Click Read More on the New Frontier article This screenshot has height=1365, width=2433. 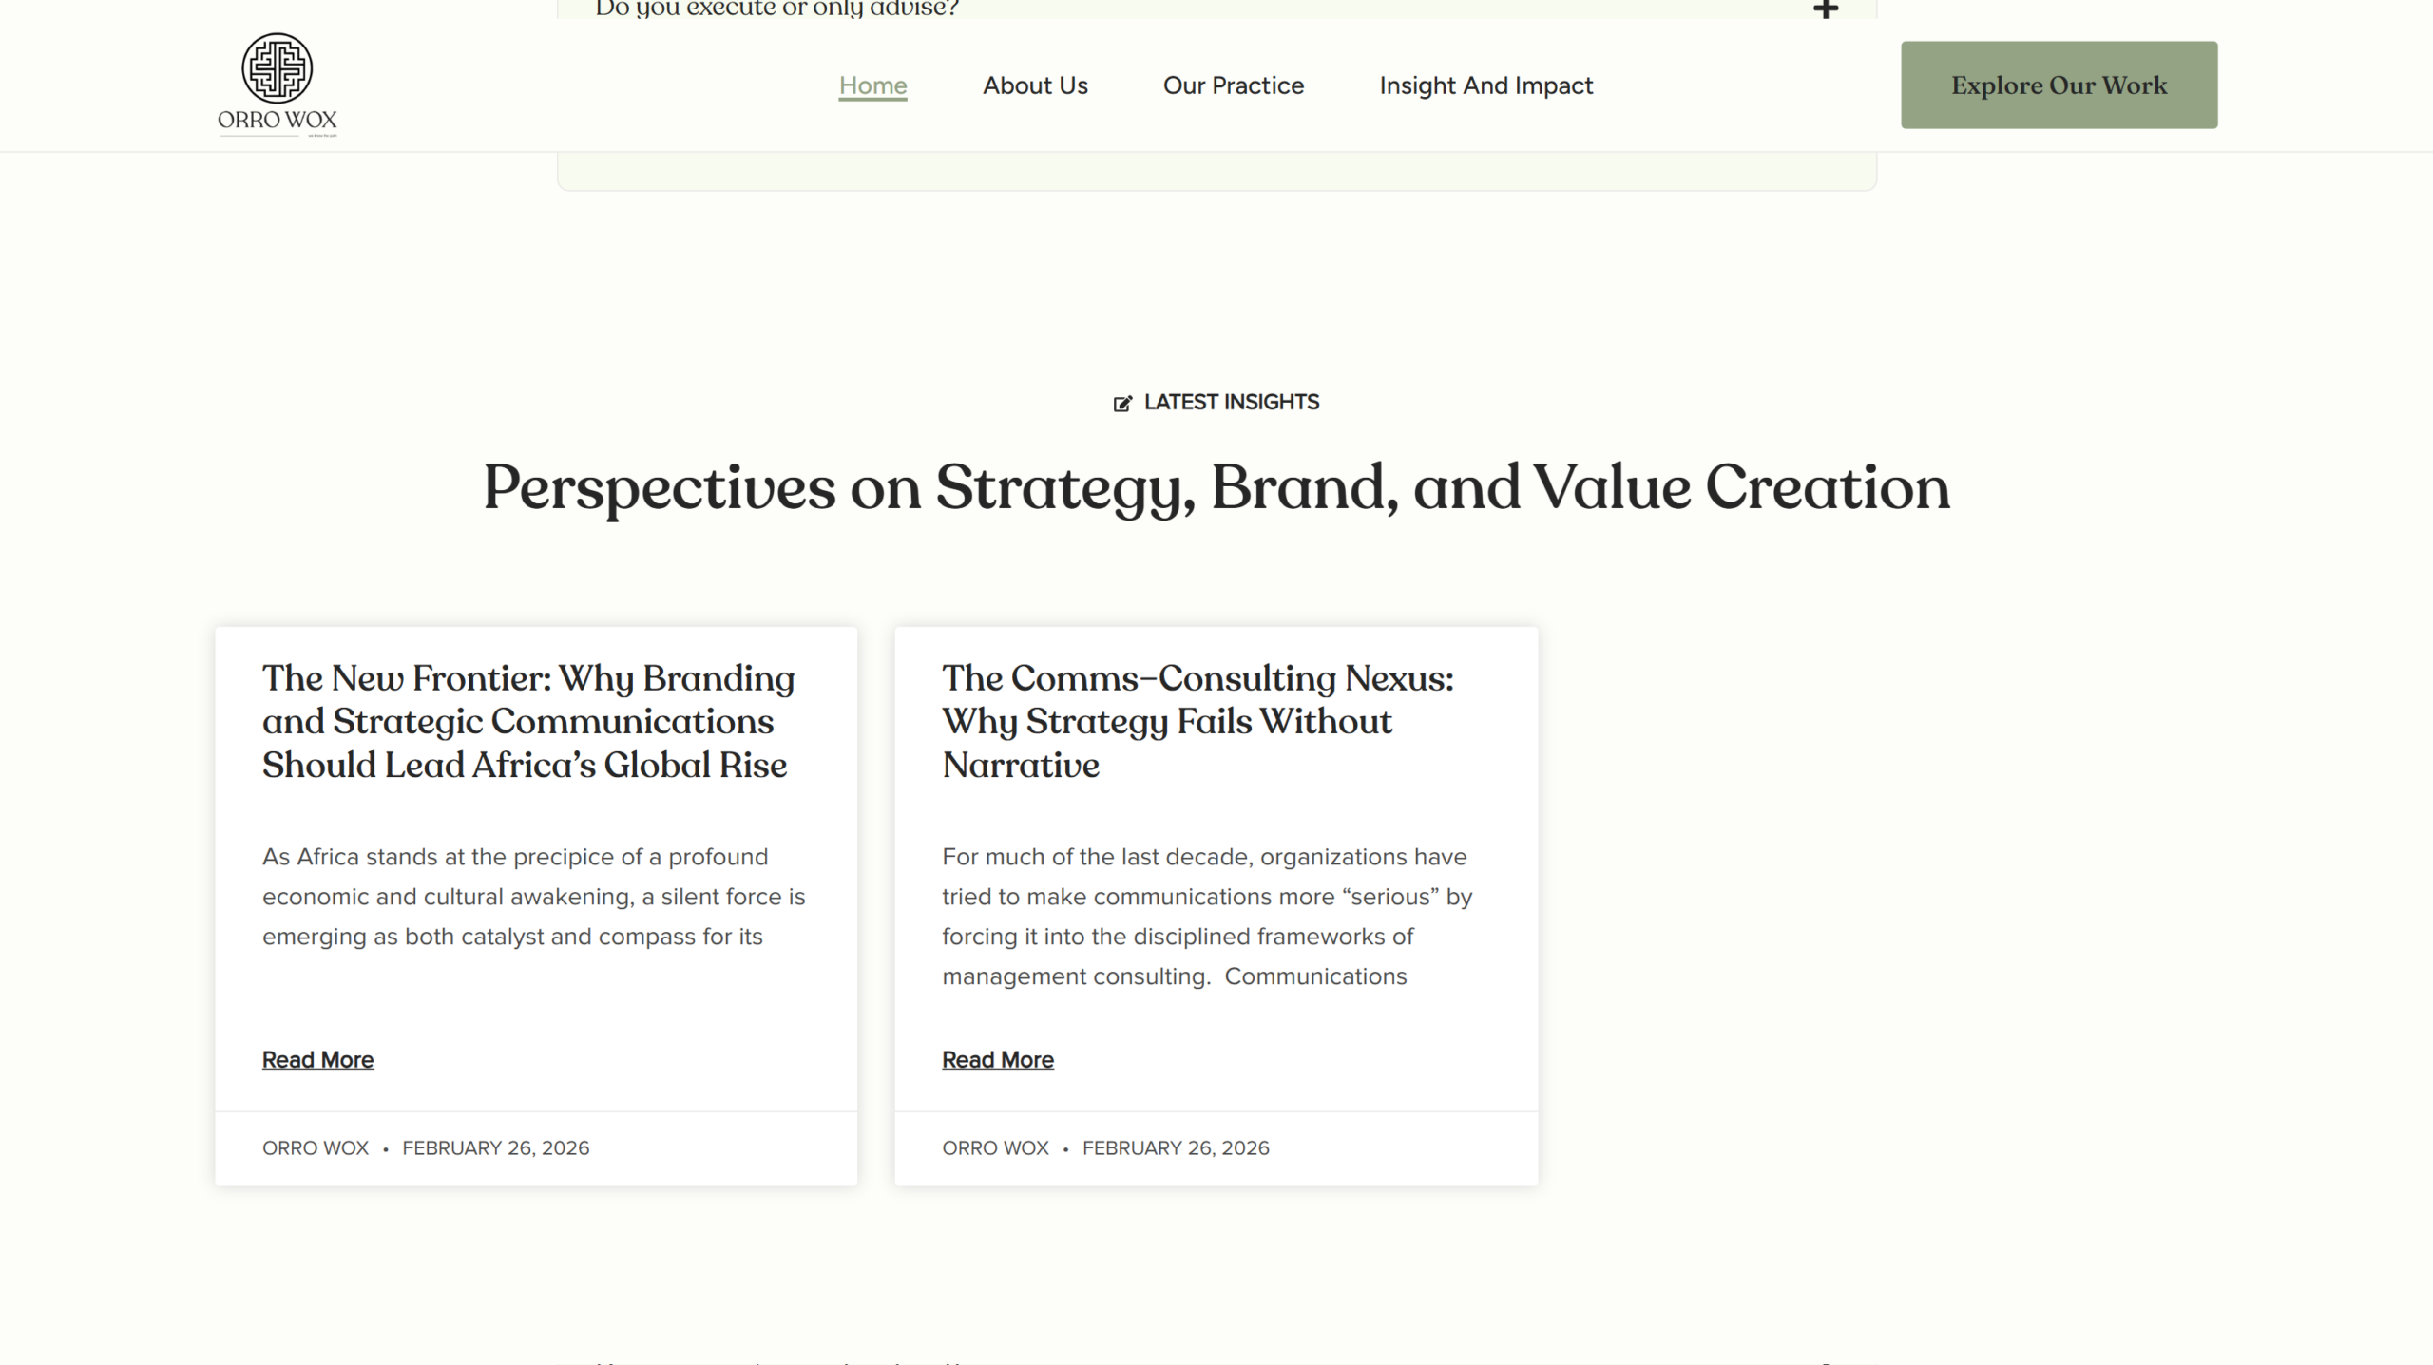pyautogui.click(x=317, y=1060)
